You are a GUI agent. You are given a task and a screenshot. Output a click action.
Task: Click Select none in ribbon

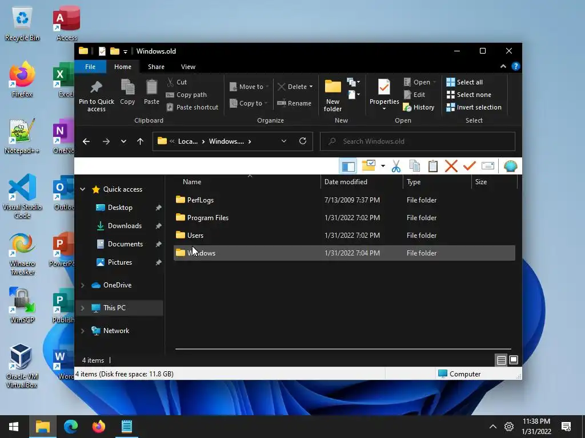[x=468, y=95]
